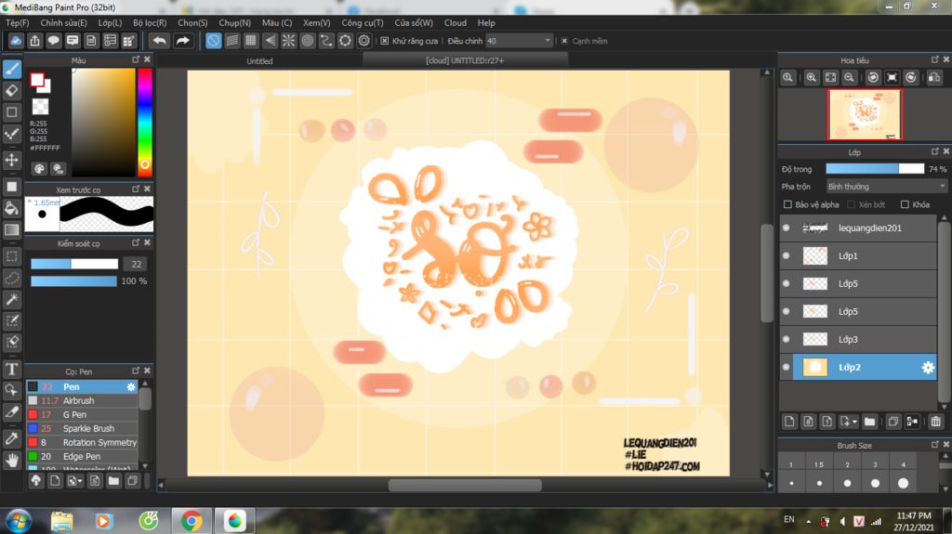Screen dimensions: 952x534
Task: Select the Edge Pen brush
Action: coord(82,456)
